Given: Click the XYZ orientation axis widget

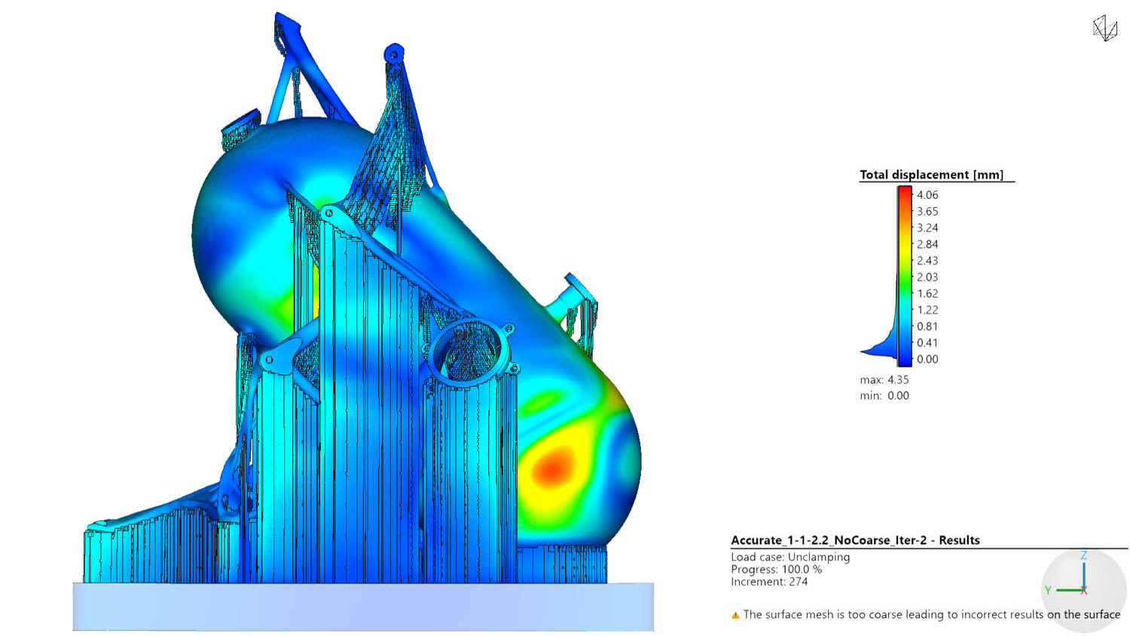Looking at the screenshot, I should pyautogui.click(x=1083, y=589).
